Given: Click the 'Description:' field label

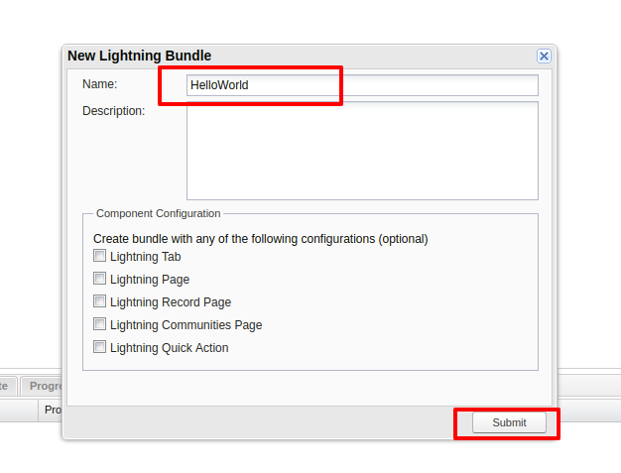Looking at the screenshot, I should [x=113, y=110].
